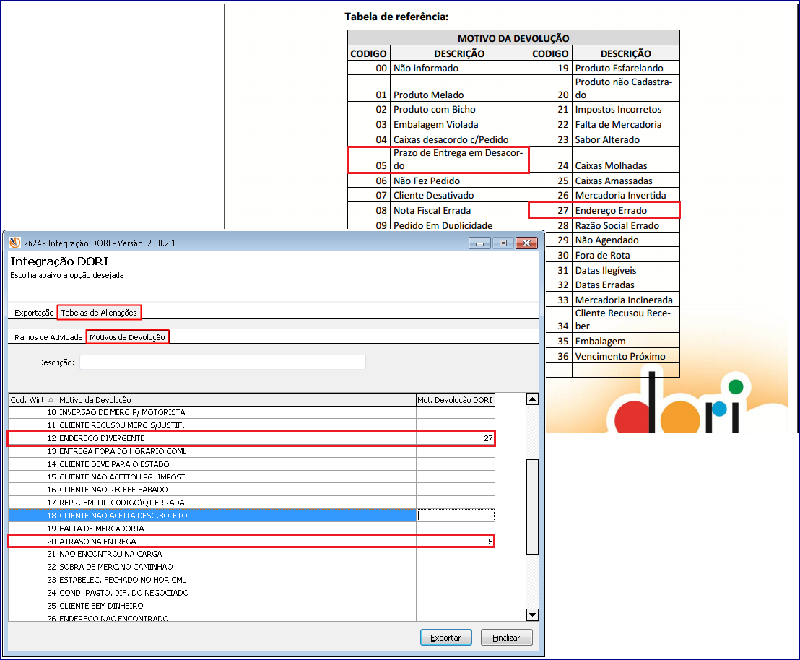
Task: Select row REPR. EMITIU CODIGO\QT ERRADA
Action: tap(251, 503)
